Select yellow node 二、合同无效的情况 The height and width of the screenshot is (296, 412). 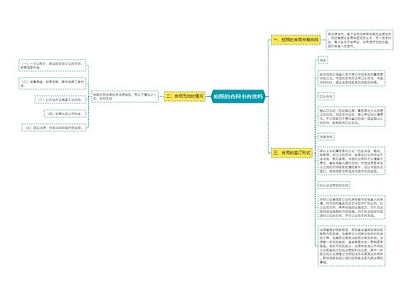click(x=185, y=96)
